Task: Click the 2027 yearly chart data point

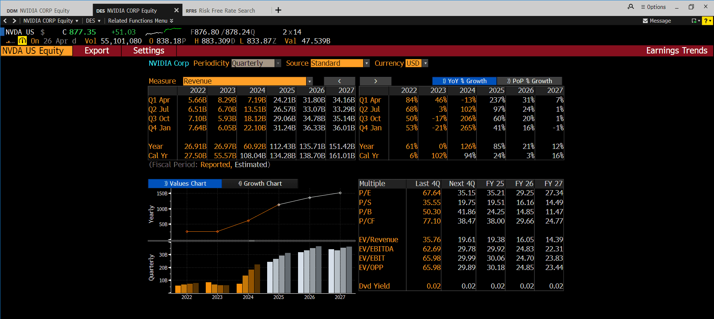Action: tap(340, 193)
